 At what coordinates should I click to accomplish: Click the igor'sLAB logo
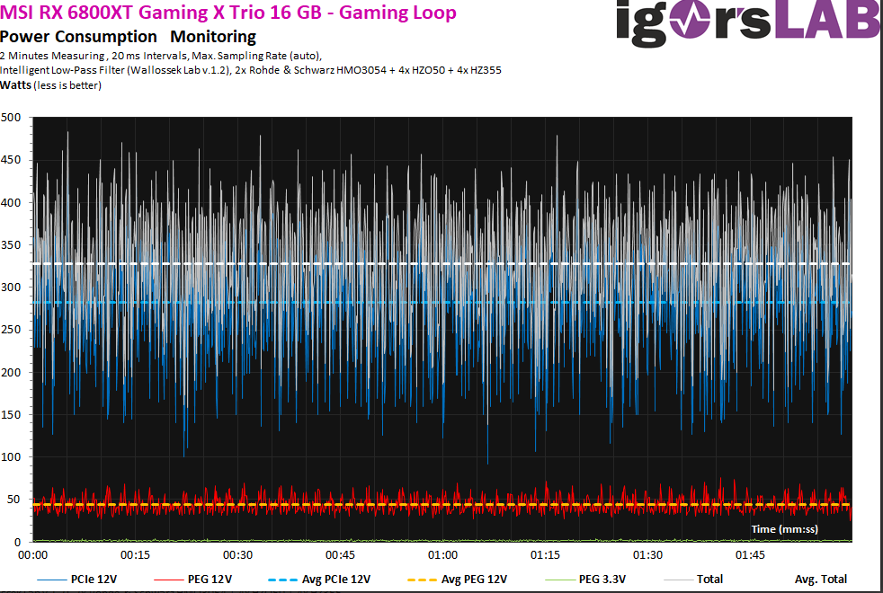tap(750, 23)
